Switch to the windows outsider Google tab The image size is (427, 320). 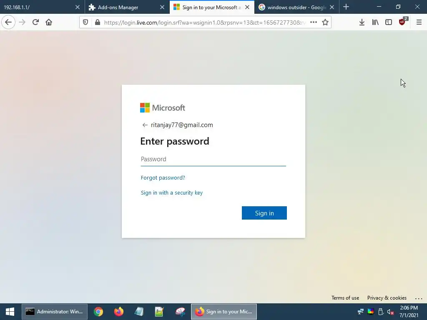(x=296, y=7)
